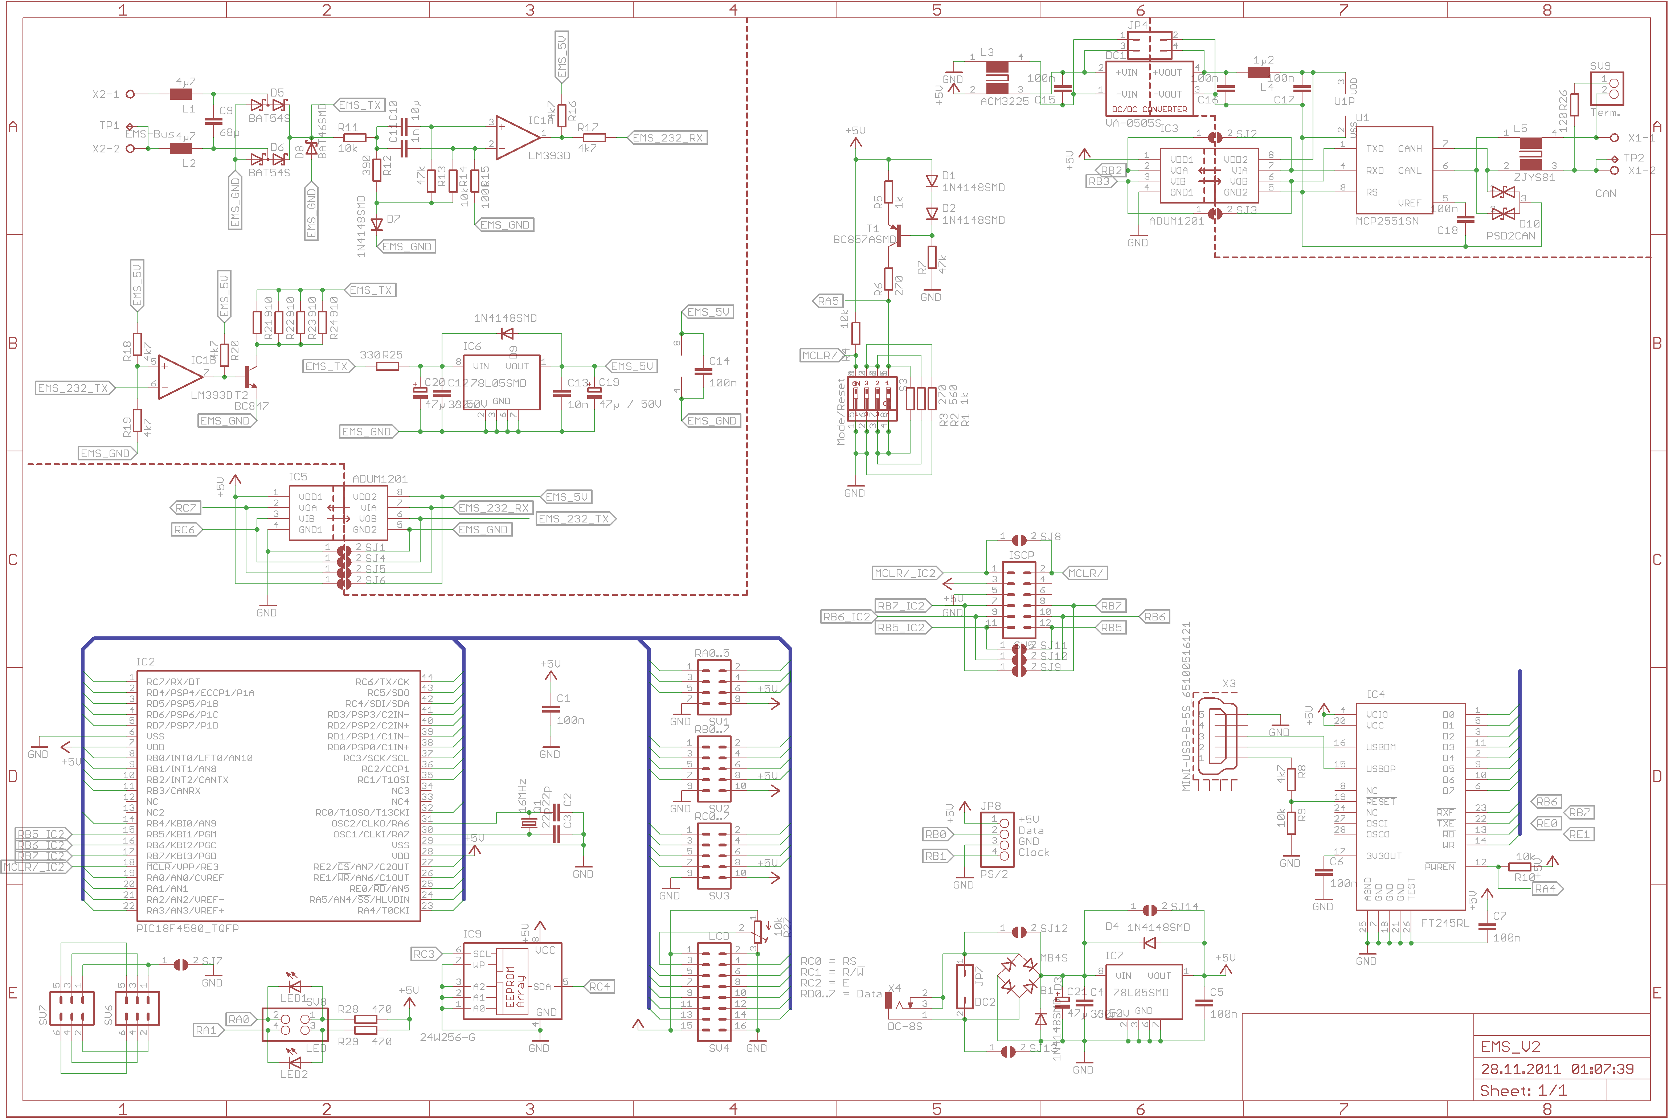Click the EMS_232_RX net label by R17
The height and width of the screenshot is (1120, 1669).
pyautogui.click(x=667, y=138)
